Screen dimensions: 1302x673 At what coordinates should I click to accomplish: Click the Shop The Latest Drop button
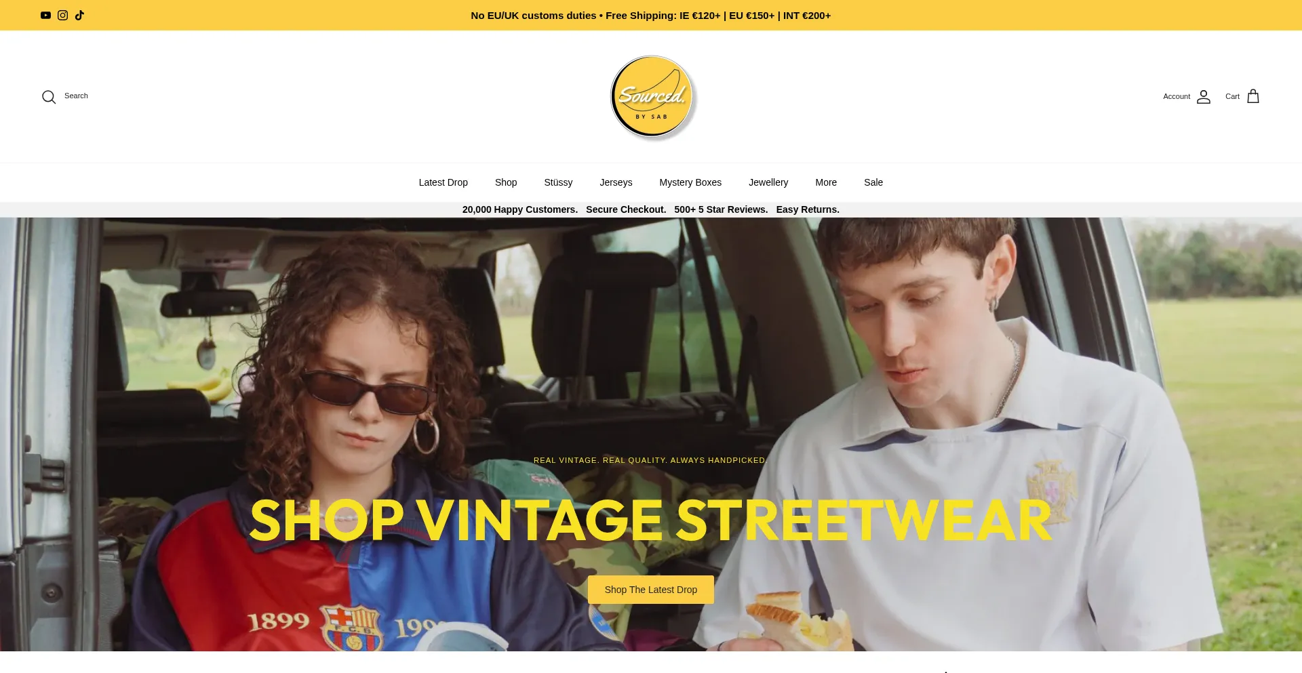click(x=651, y=590)
